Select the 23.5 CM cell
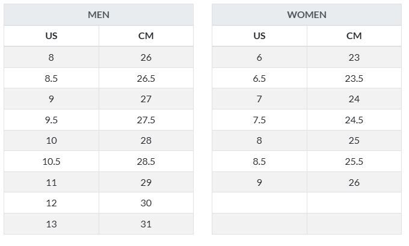 (x=354, y=78)
